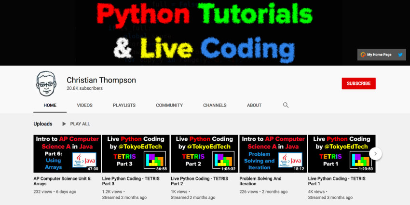Click the 18:12 duration badge
This screenshot has width=410, height=205.
299,169
